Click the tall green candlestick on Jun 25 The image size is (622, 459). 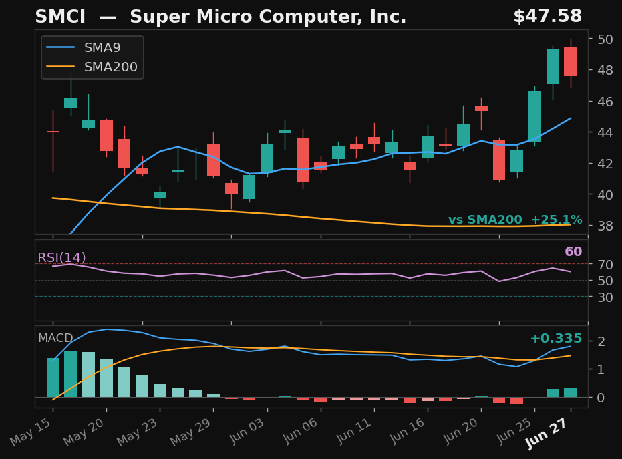tap(534, 116)
